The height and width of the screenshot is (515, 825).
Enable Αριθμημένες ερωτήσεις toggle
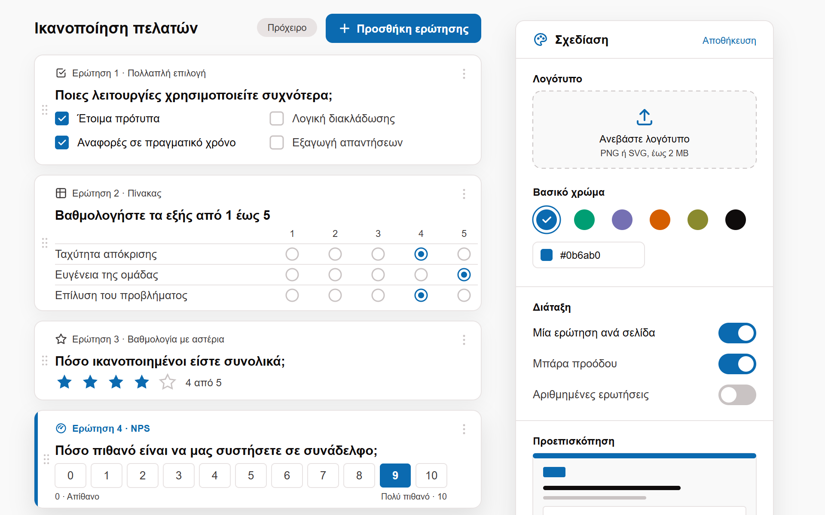737,395
